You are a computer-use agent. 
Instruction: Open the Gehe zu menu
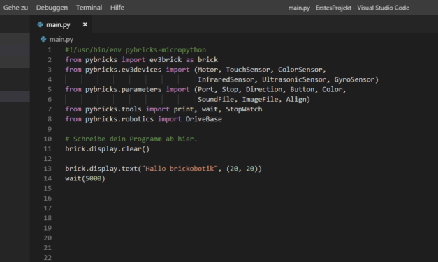pyautogui.click(x=15, y=8)
